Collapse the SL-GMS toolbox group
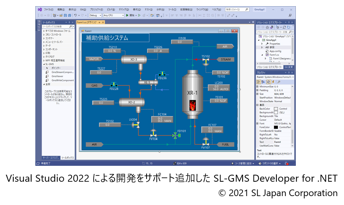 click(44, 64)
